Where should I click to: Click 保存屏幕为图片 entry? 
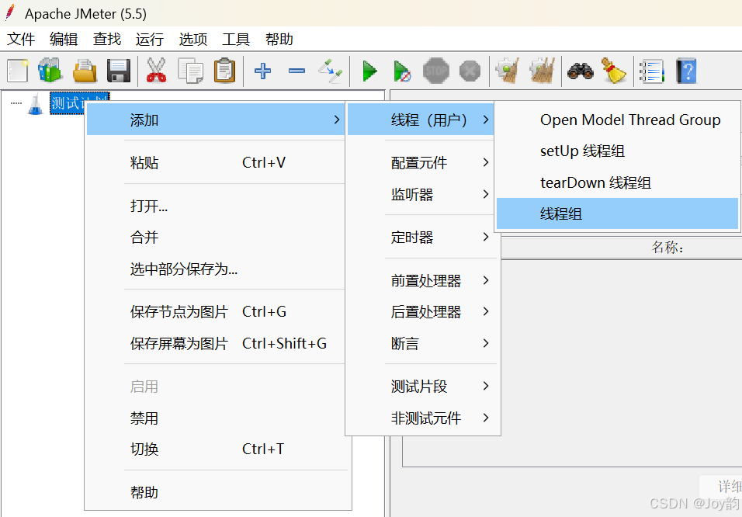216,343
